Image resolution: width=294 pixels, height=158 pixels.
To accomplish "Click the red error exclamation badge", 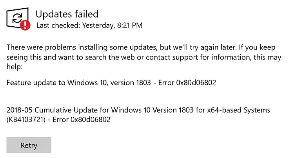I will (x=25, y=25).
